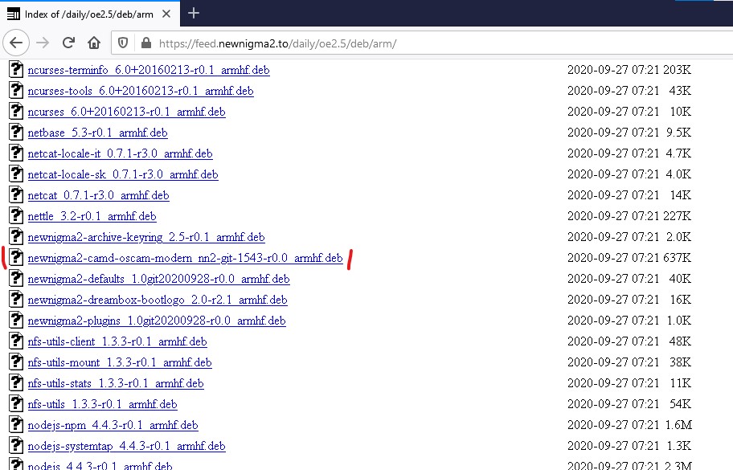Click file icon beside newnigma2-camd-oscam-modern entry
The width and height of the screenshot is (733, 470).
16,257
